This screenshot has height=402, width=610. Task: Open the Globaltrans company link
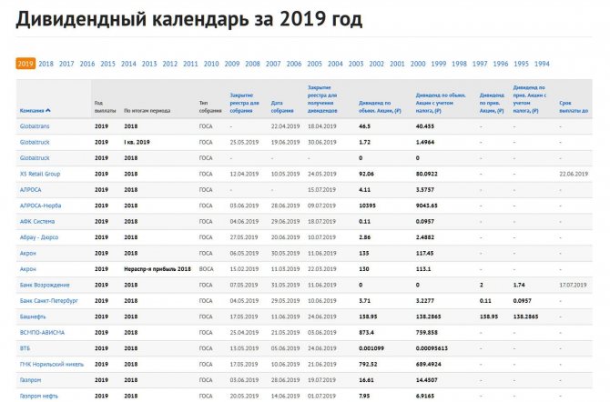coord(35,126)
